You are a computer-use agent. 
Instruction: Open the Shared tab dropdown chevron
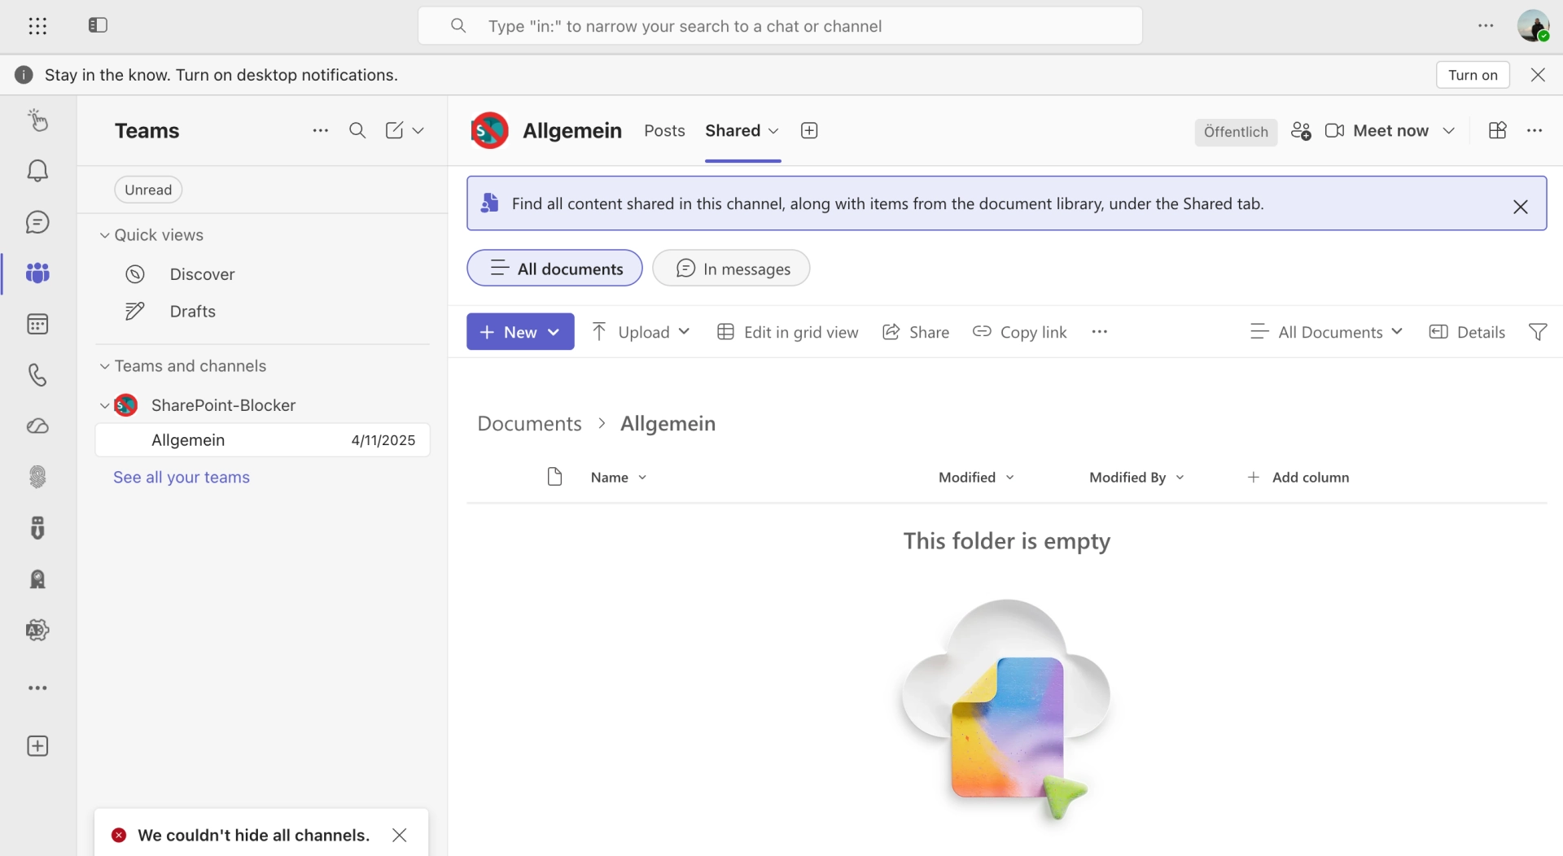(773, 131)
